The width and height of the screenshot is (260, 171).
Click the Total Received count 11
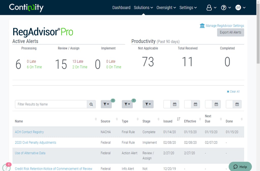(188, 62)
